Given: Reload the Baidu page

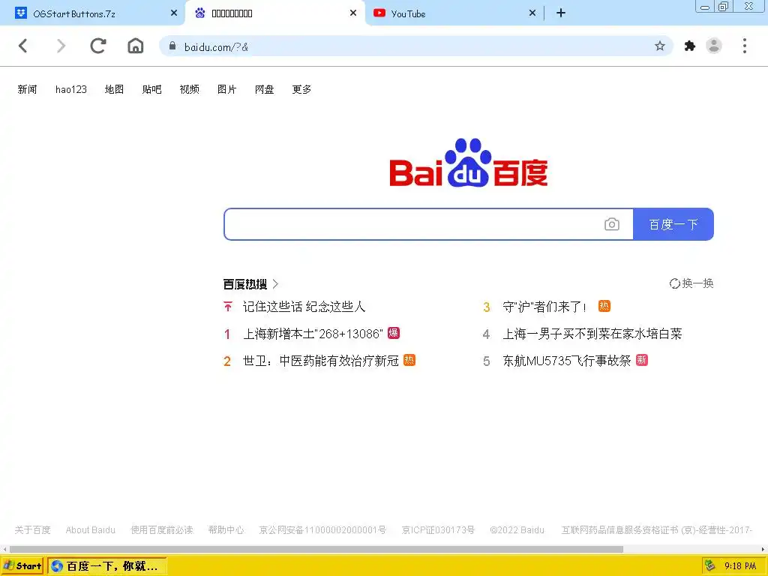Looking at the screenshot, I should point(98,46).
